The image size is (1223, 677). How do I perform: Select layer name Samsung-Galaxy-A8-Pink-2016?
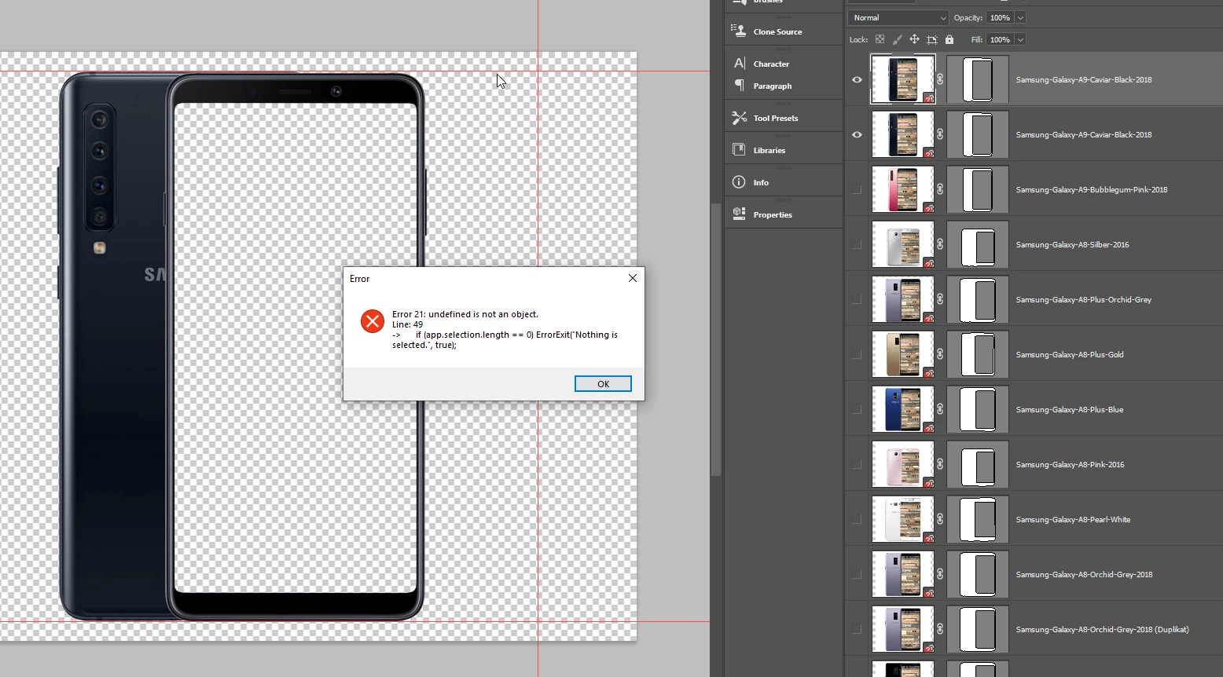1070,464
